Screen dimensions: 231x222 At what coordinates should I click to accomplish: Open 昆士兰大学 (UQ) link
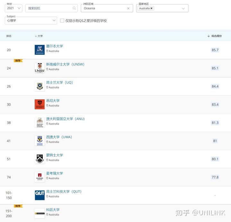(x=59, y=82)
